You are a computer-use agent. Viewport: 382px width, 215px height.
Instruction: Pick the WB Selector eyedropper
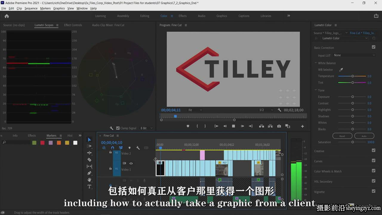point(341,70)
